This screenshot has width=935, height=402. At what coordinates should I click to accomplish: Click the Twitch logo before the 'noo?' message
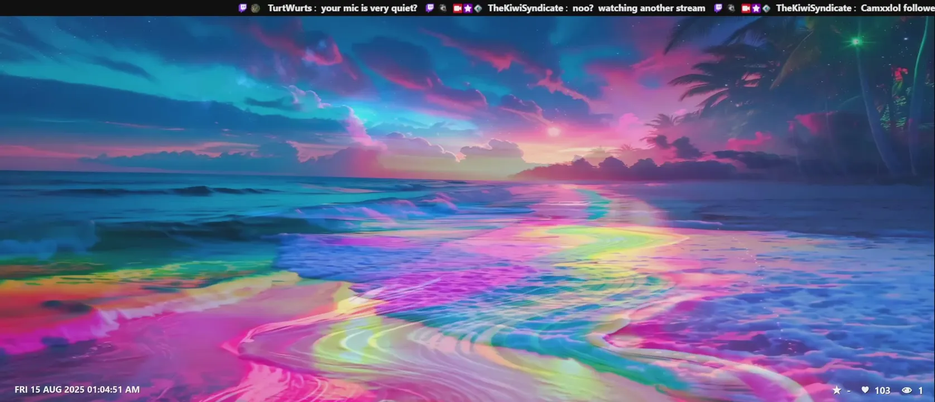click(430, 8)
